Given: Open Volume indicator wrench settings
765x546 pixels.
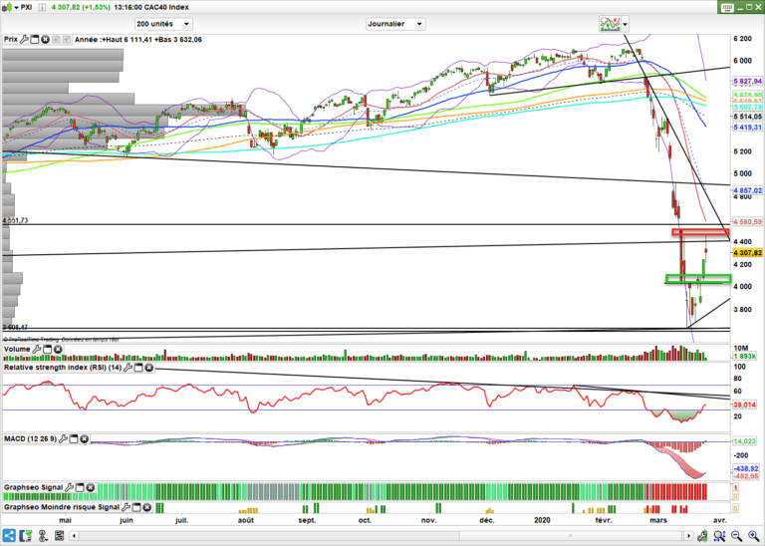Looking at the screenshot, I should pyautogui.click(x=36, y=350).
